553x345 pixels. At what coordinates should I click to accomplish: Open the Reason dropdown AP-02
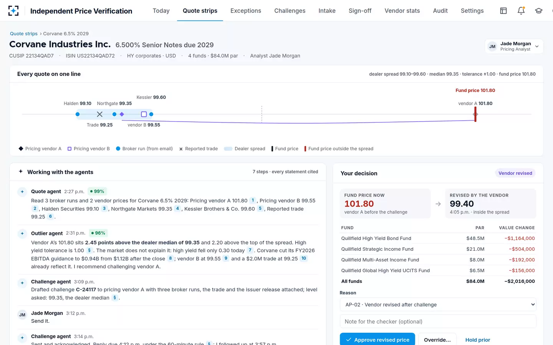(438, 305)
